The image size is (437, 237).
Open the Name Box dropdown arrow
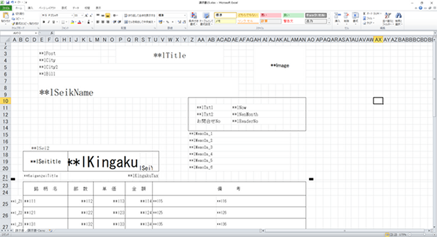[x=36, y=33]
